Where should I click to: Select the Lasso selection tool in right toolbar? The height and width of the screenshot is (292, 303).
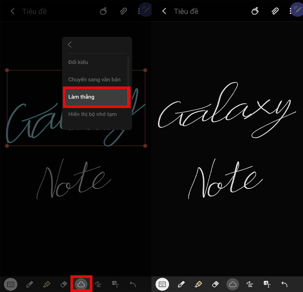233,284
